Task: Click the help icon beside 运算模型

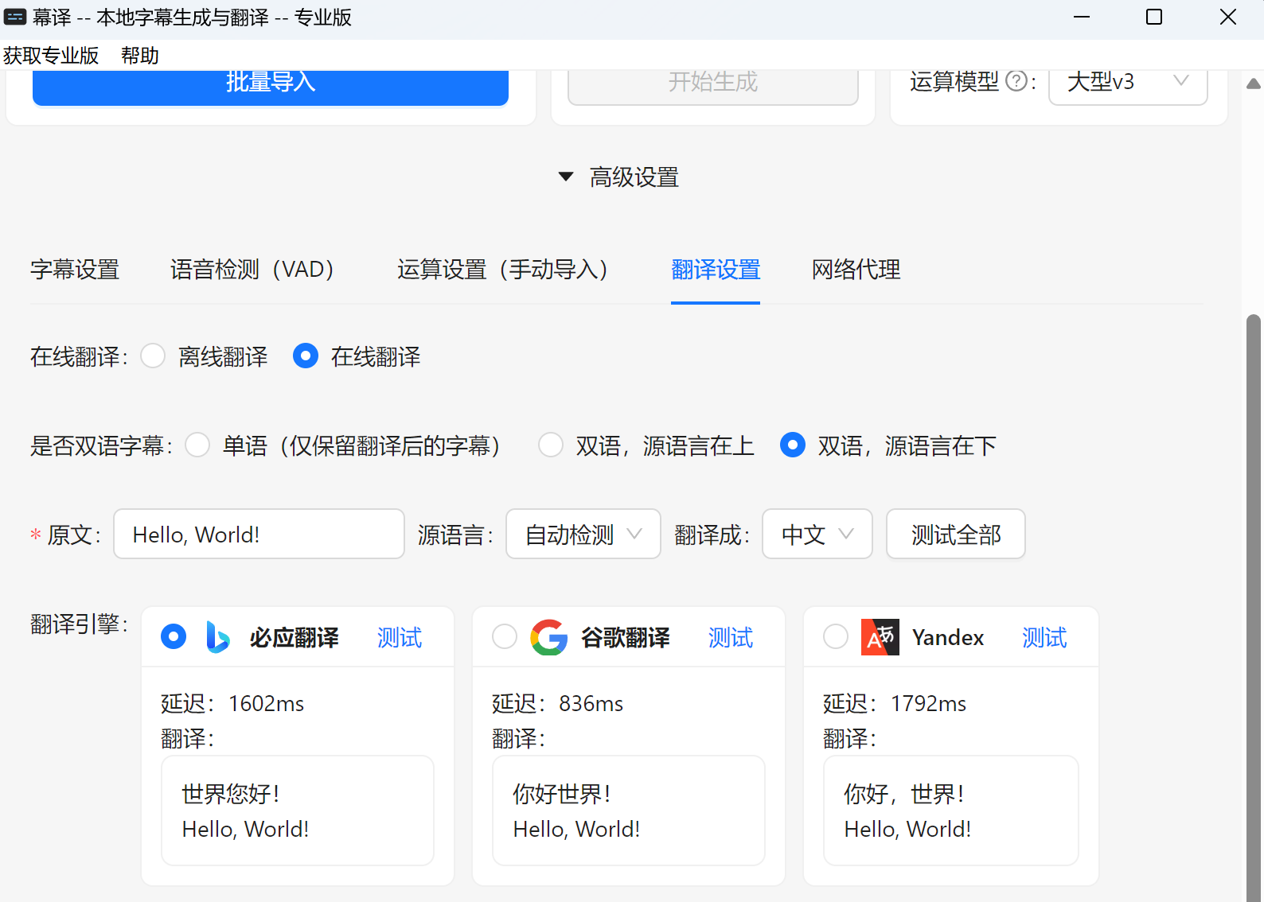Action: pos(1016,81)
